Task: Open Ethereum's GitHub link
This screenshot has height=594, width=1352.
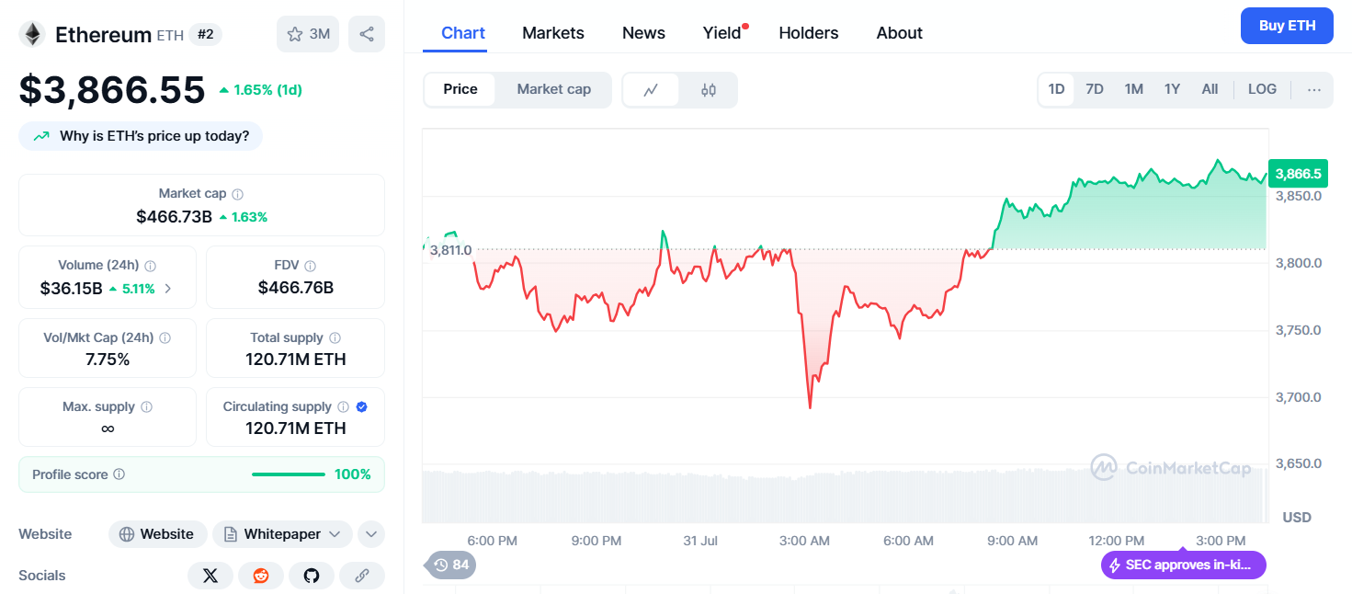Action: coord(312,576)
